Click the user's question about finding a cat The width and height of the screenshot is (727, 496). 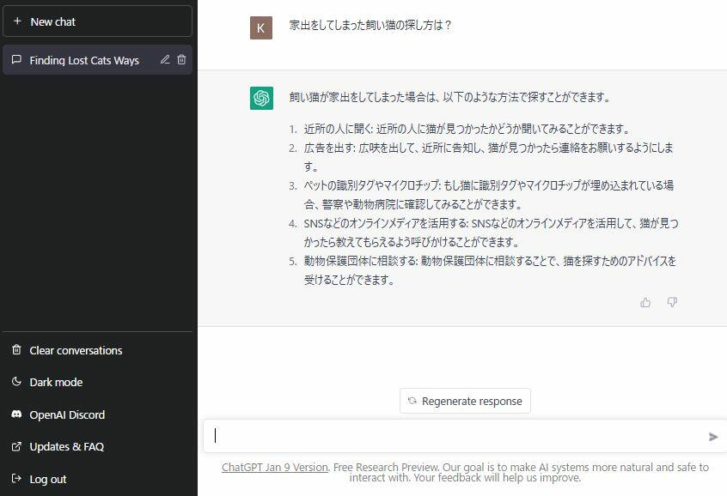[x=370, y=26]
